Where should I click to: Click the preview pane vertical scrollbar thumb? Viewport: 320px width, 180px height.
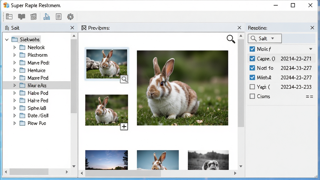coord(241,83)
